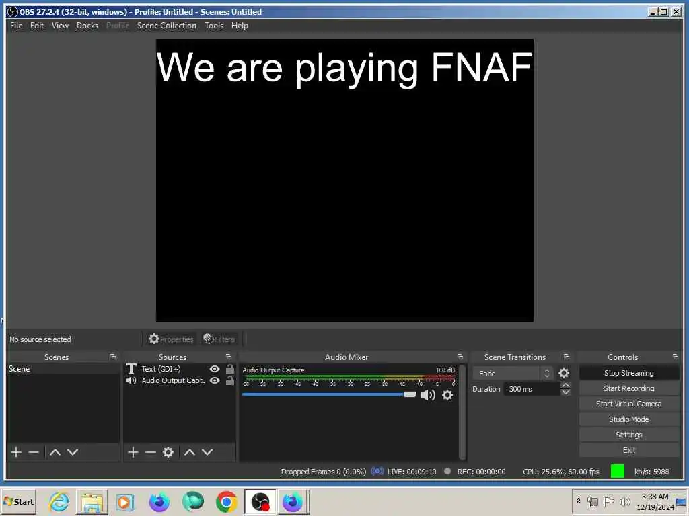Screen dimensions: 689x516
Task: Open Internet Explorer from taskbar
Action: (x=59, y=502)
